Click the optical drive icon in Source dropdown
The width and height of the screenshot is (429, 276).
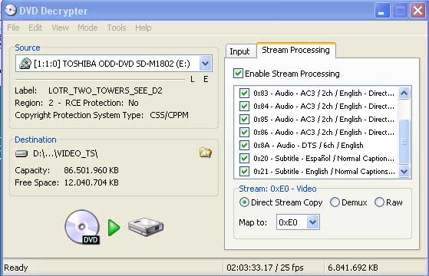(25, 64)
